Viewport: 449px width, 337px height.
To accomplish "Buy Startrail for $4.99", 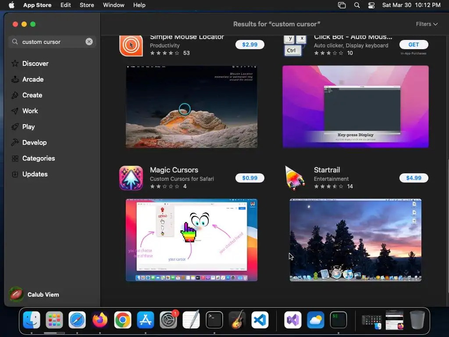I will [413, 178].
